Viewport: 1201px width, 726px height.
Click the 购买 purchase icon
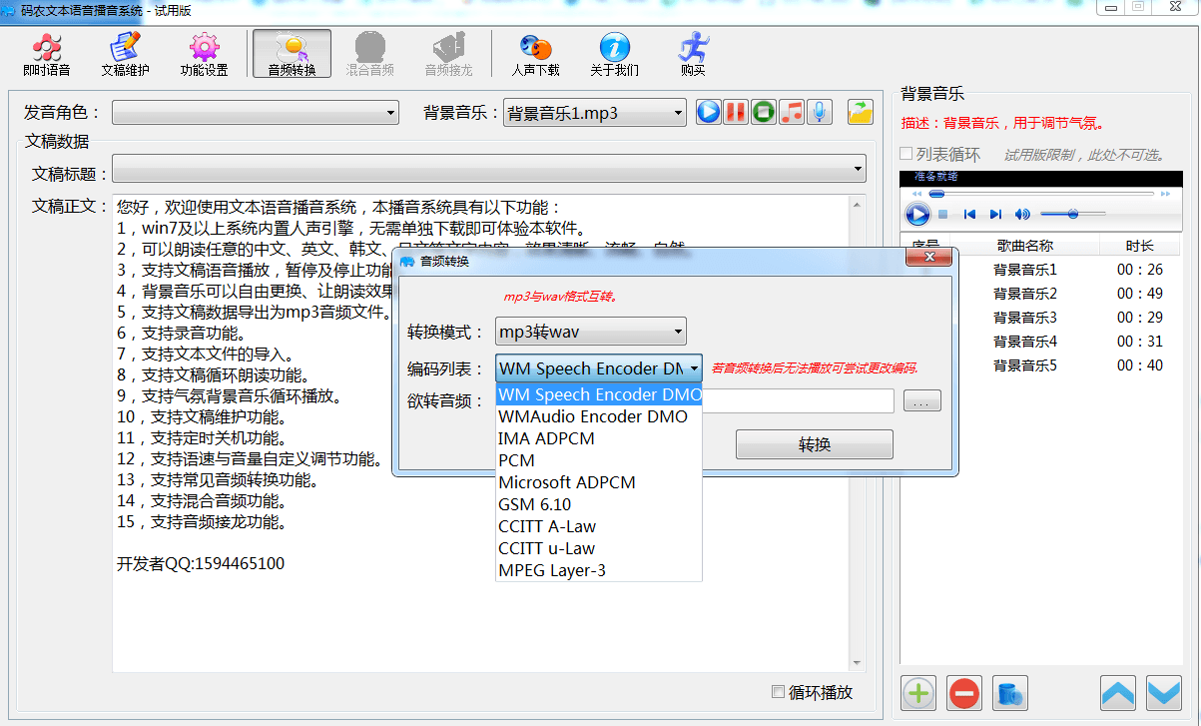[x=693, y=55]
